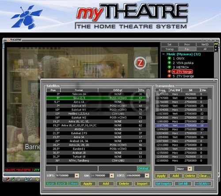Select the 'R' radio channel filter

point(216,50)
